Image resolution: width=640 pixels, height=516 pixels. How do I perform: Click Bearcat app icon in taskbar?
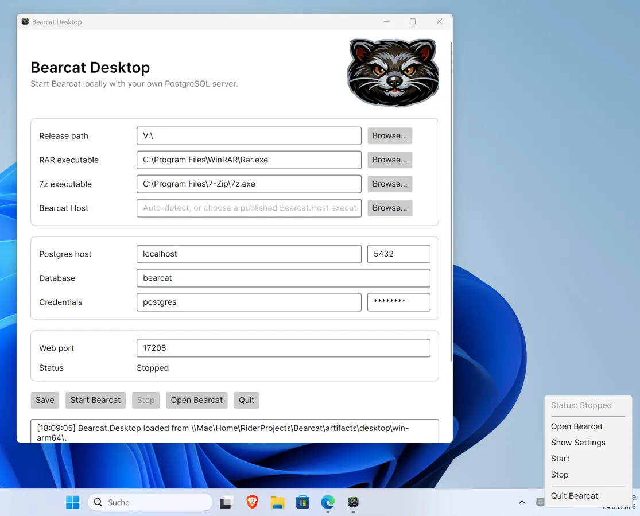(353, 502)
